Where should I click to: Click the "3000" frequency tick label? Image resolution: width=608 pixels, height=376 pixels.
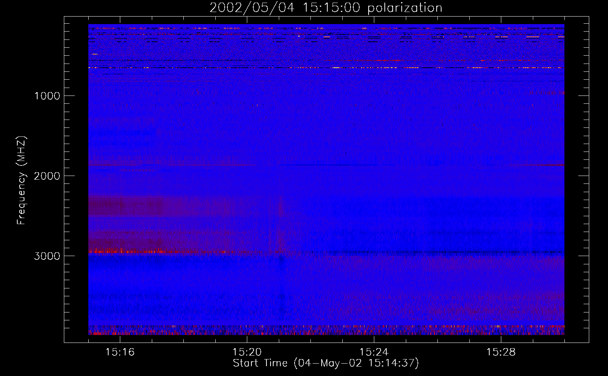[x=47, y=256]
